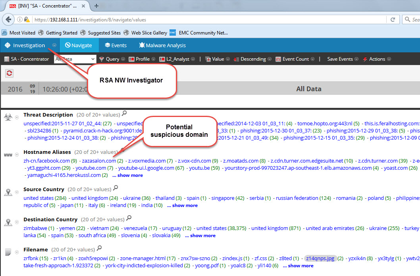Open a new browser tab with plus
420x276 pixels.
pyautogui.click(x=96, y=6)
